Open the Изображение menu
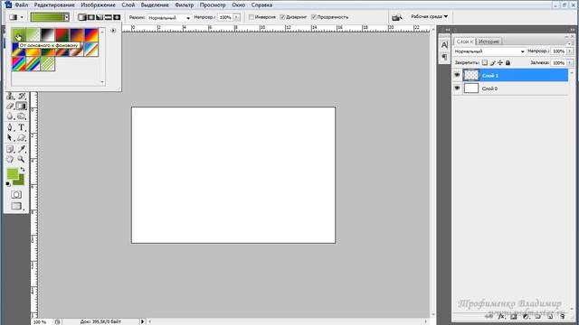579x325 pixels. 98,5
